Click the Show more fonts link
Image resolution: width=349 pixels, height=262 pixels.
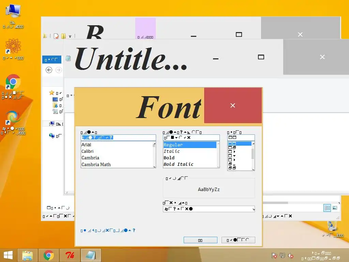(108, 230)
